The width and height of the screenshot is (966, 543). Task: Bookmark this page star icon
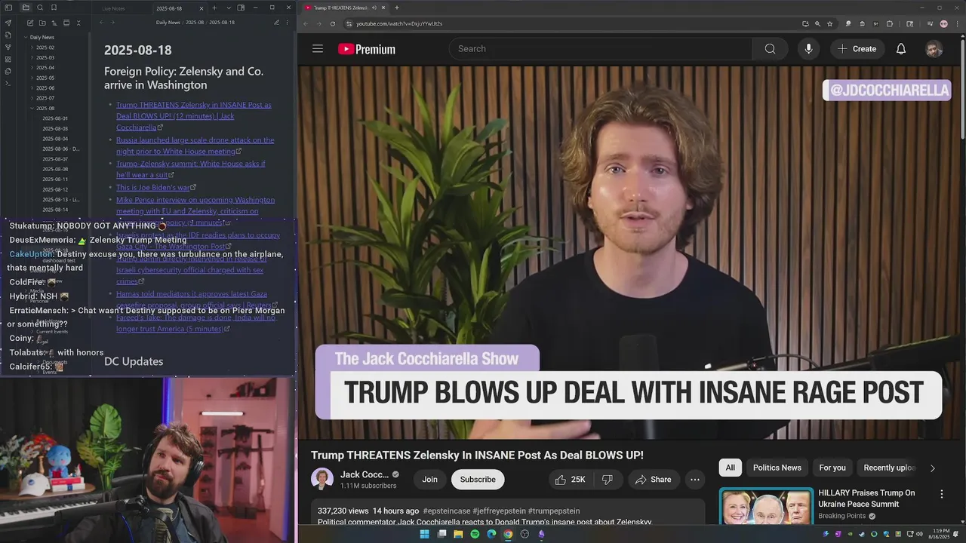point(829,23)
